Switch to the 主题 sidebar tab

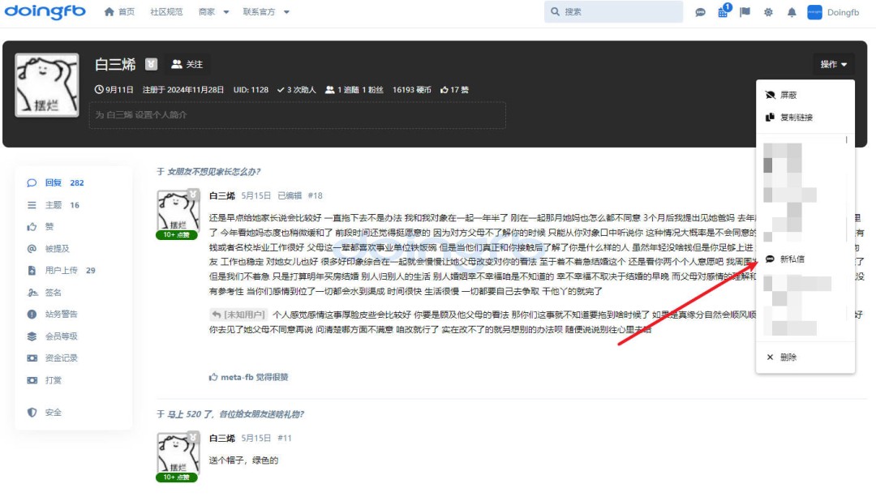tap(54, 205)
